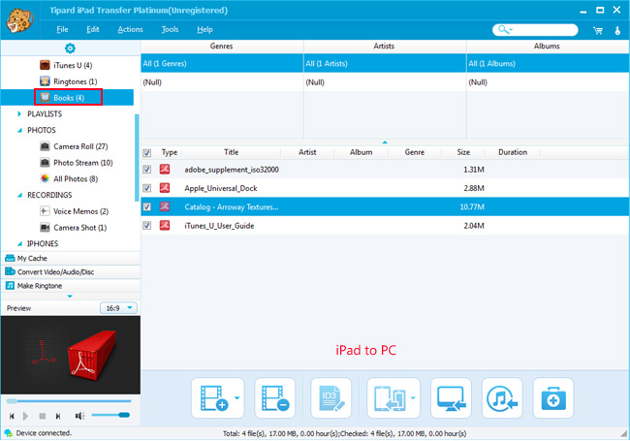Uncheck Apple_Universal_Dock checkbox
The image size is (630, 441).
(147, 188)
